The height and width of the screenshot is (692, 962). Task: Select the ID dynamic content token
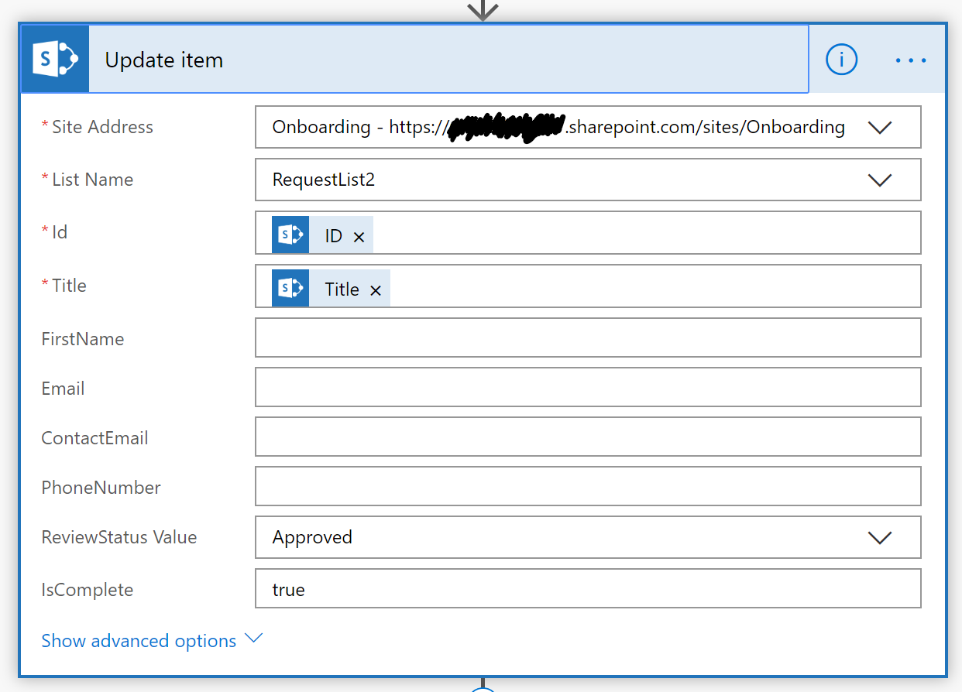pyautogui.click(x=322, y=235)
